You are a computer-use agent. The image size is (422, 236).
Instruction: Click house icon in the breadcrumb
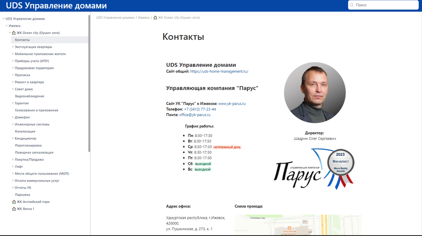pos(155,18)
